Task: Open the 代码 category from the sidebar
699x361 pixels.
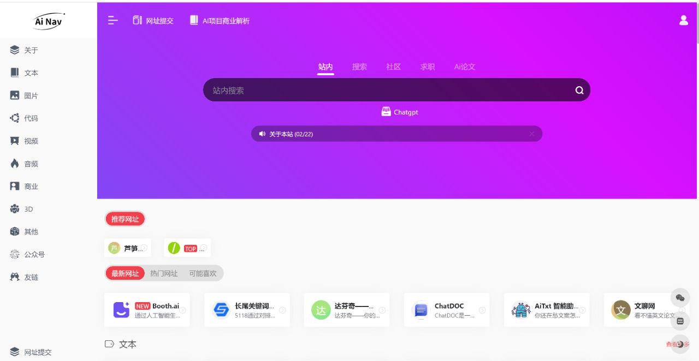Action: click(31, 118)
